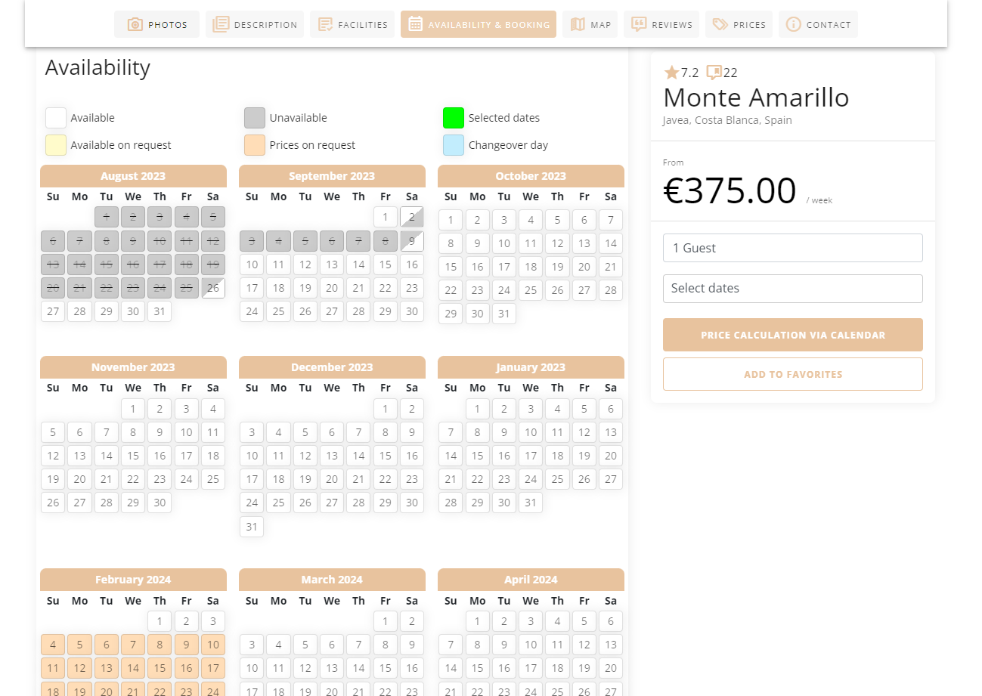The image size is (982, 696).
Task: Click the February 2024 month header
Action: point(133,580)
